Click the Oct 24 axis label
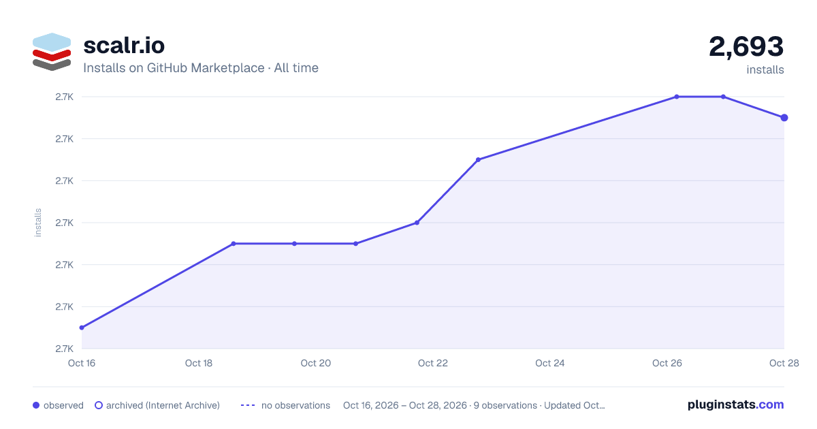Viewport: 817px width, 429px height. pos(550,363)
